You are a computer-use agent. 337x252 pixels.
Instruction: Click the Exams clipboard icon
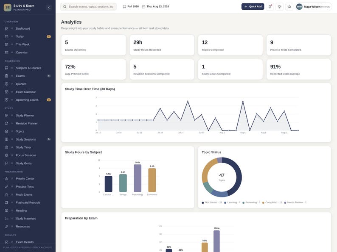click(x=6, y=76)
